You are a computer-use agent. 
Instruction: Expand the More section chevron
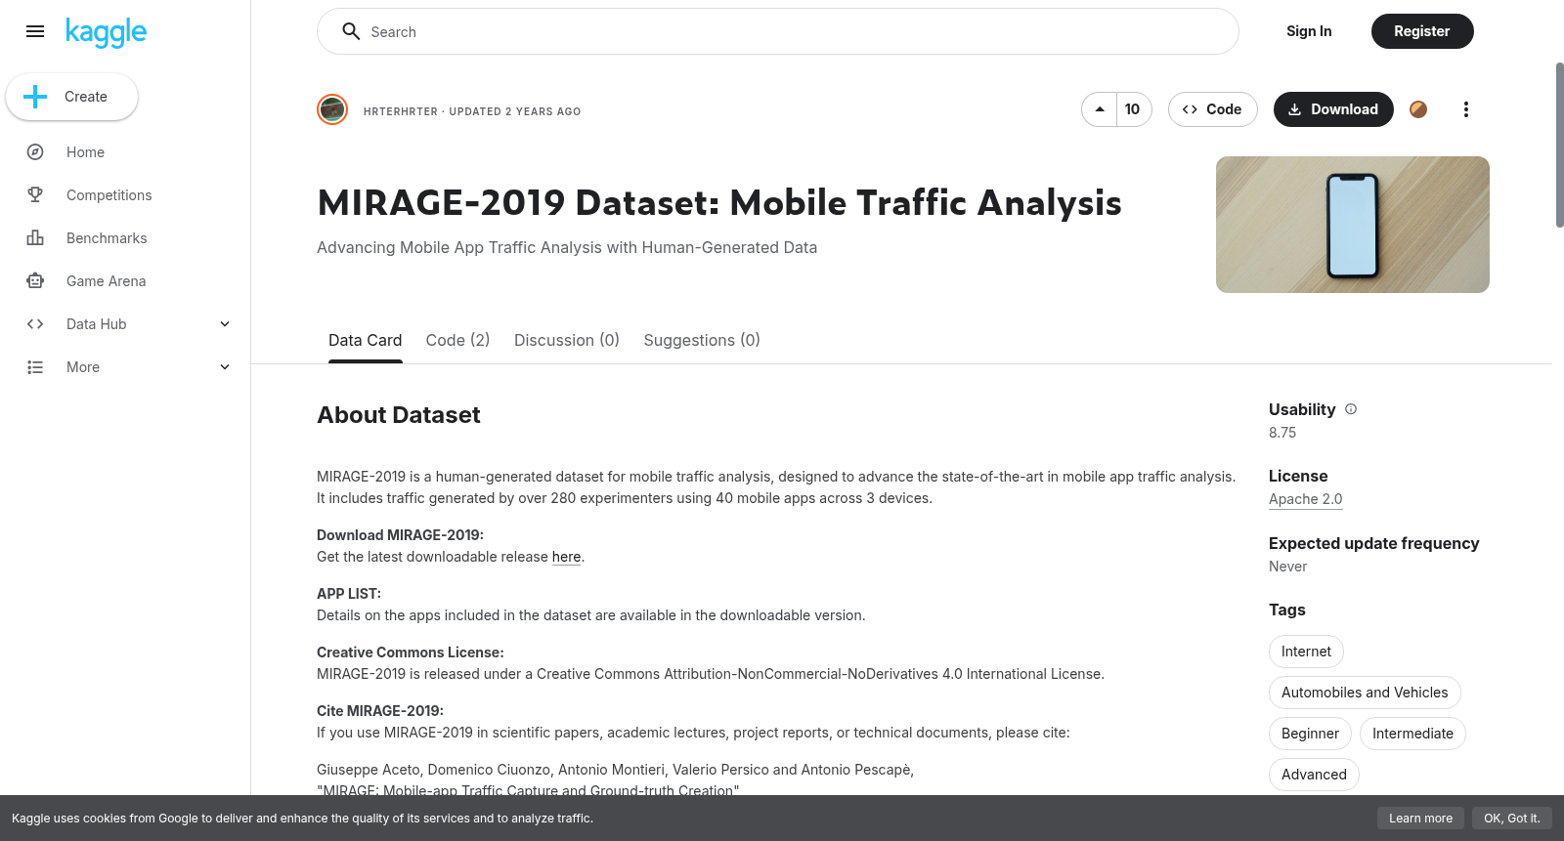point(225,367)
